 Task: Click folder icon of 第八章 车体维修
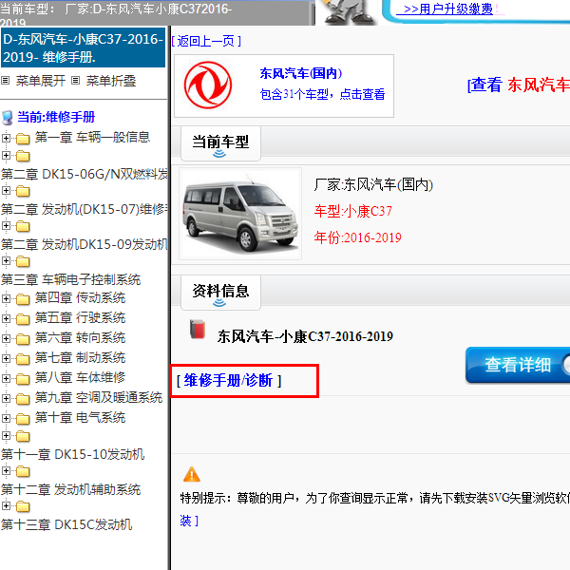[23, 379]
